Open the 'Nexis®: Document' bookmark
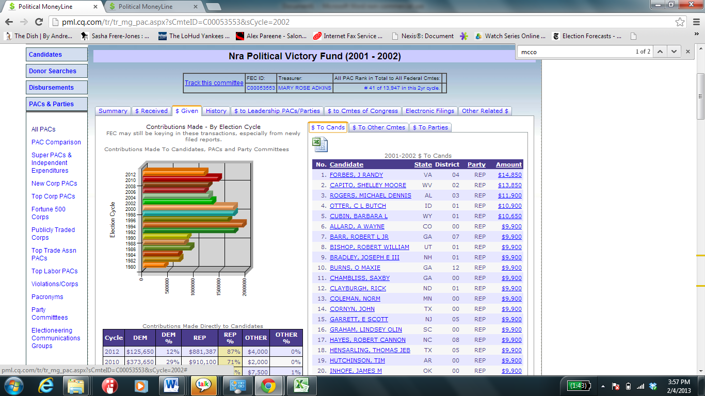Image resolution: width=705 pixels, height=396 pixels. [x=423, y=36]
